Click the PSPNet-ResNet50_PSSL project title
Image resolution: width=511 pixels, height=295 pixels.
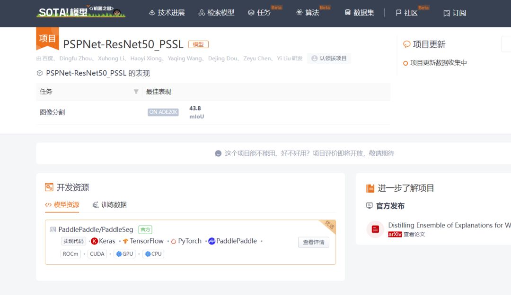click(123, 44)
